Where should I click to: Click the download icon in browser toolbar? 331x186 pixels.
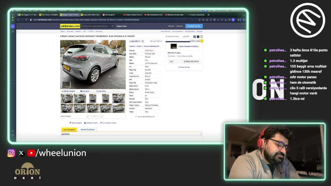point(226,20)
